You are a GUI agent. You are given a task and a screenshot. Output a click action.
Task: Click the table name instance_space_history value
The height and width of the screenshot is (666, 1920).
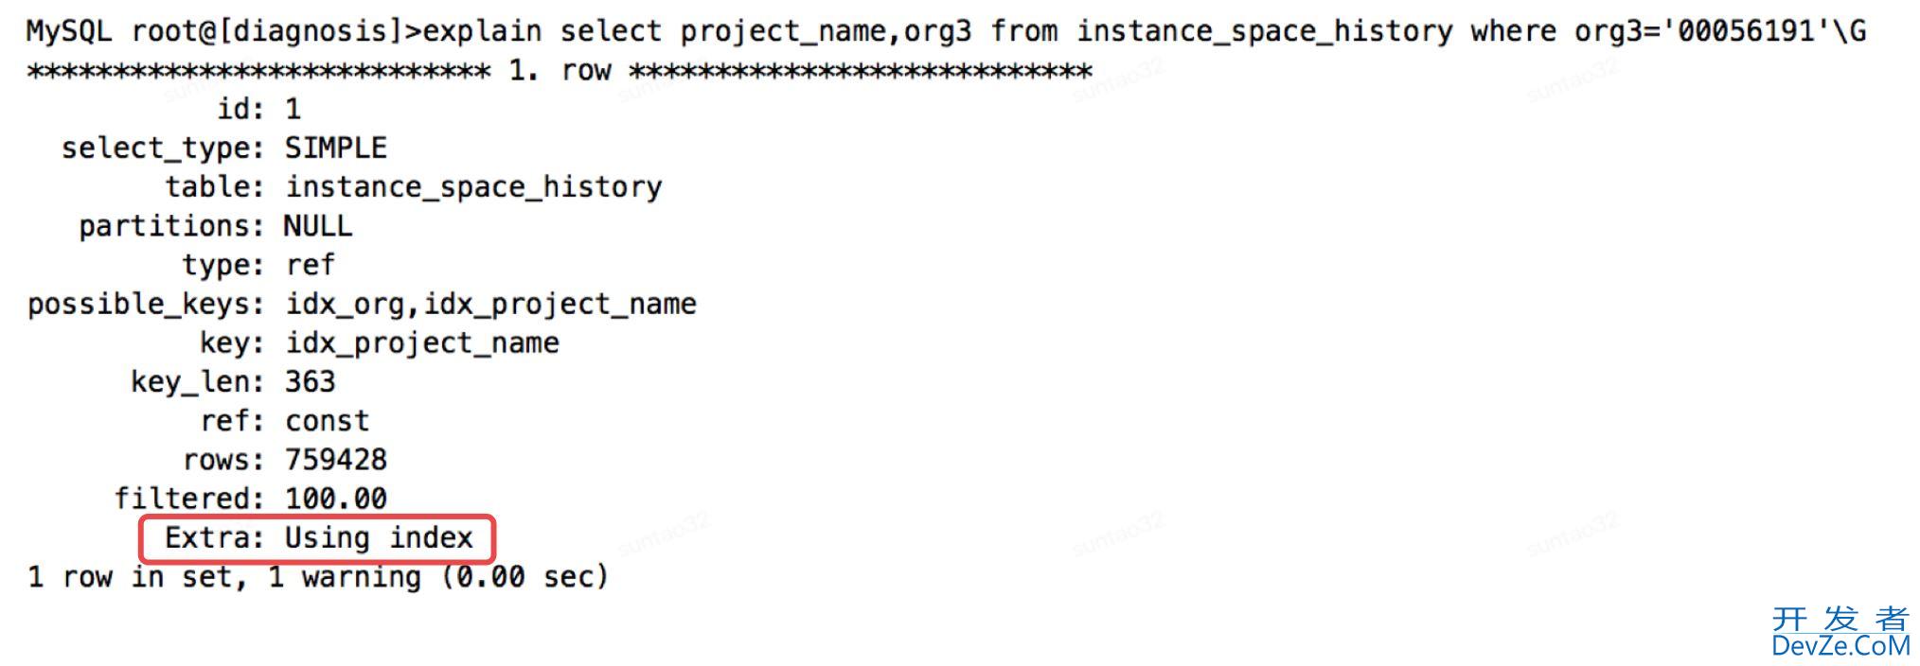click(473, 187)
